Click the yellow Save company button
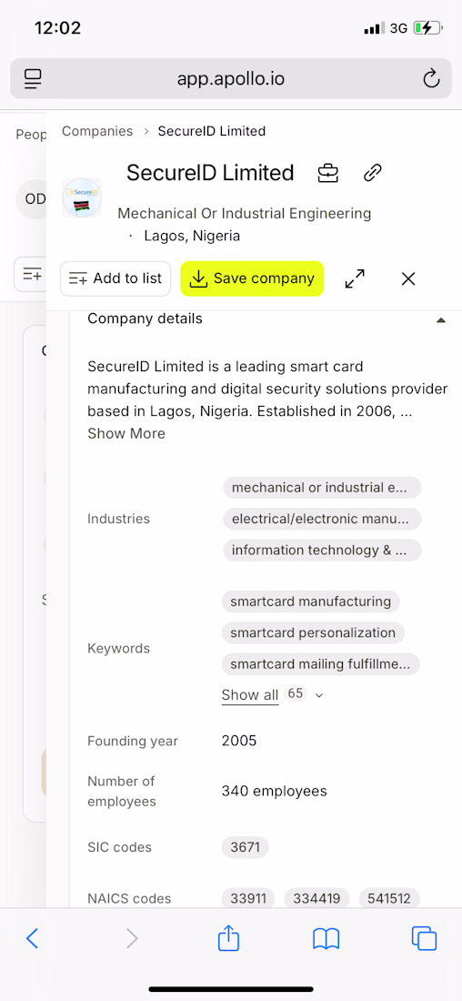Screen dimensions: 462x1001 pos(252,279)
